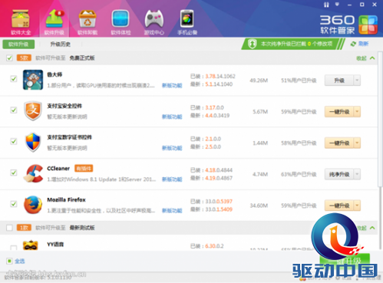Click the Mozilla Firefox name text

coord(66,199)
